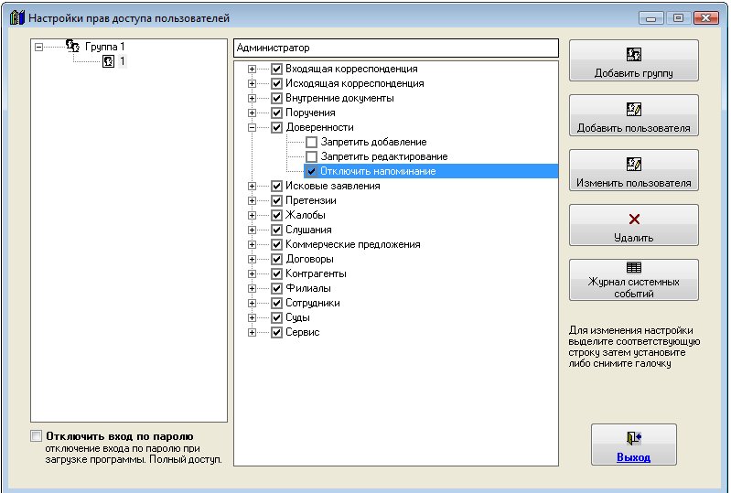This screenshot has width=731, height=493.
Task: Toggle Исходящая корреспонденция checkbox
Action: coord(276,83)
